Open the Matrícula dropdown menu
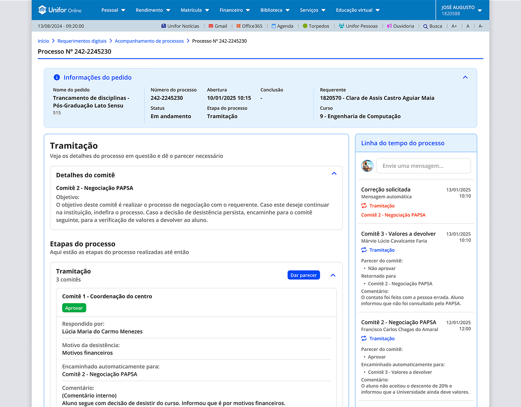 (195, 10)
